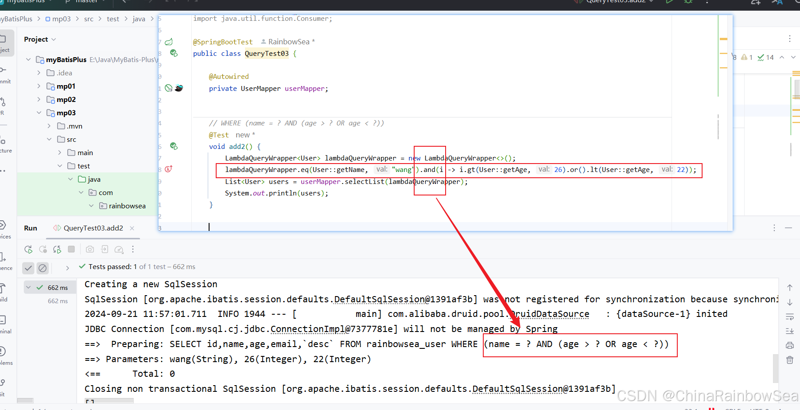The image size is (800, 410).
Task: Toggle Show Passed tests filter
Action: coord(28,268)
